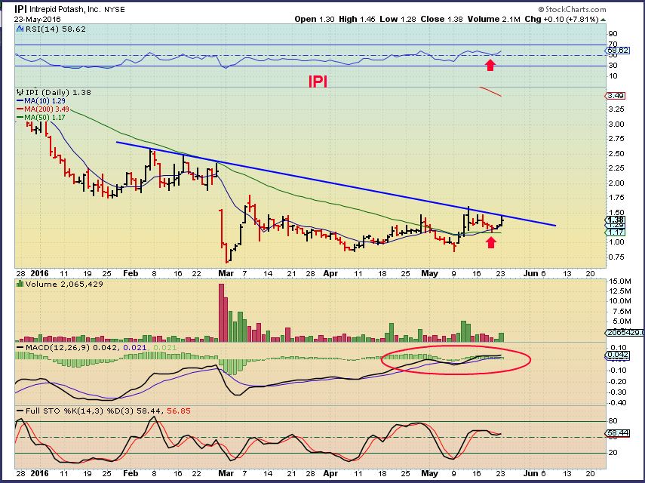Click the Volume 2,065,429 legend label
Screen dimensions: 645x483
[64, 285]
